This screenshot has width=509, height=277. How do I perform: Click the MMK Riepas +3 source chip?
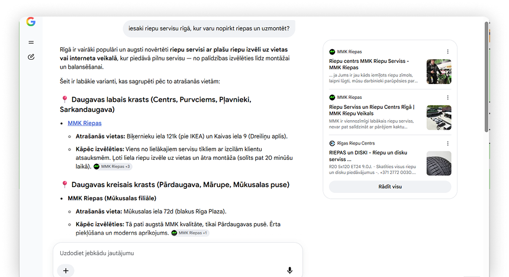(x=112, y=166)
